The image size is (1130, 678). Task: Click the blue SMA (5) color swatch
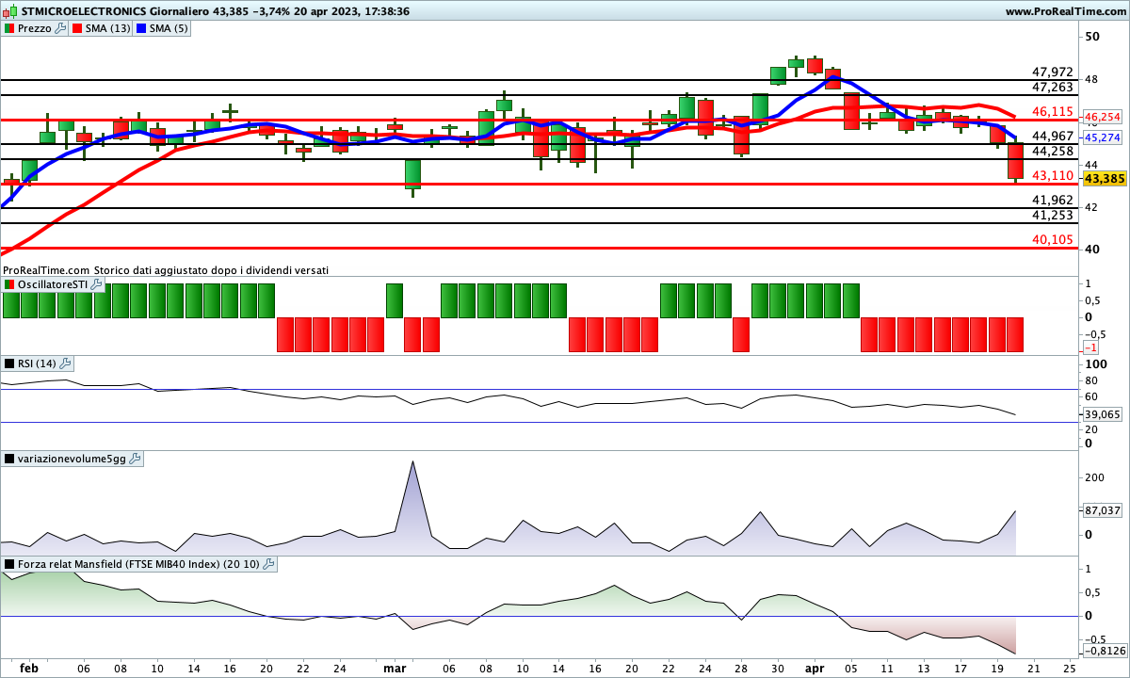[x=142, y=28]
